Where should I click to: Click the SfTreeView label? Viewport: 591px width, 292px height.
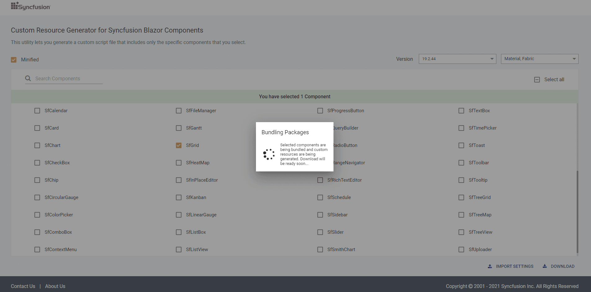(481, 232)
